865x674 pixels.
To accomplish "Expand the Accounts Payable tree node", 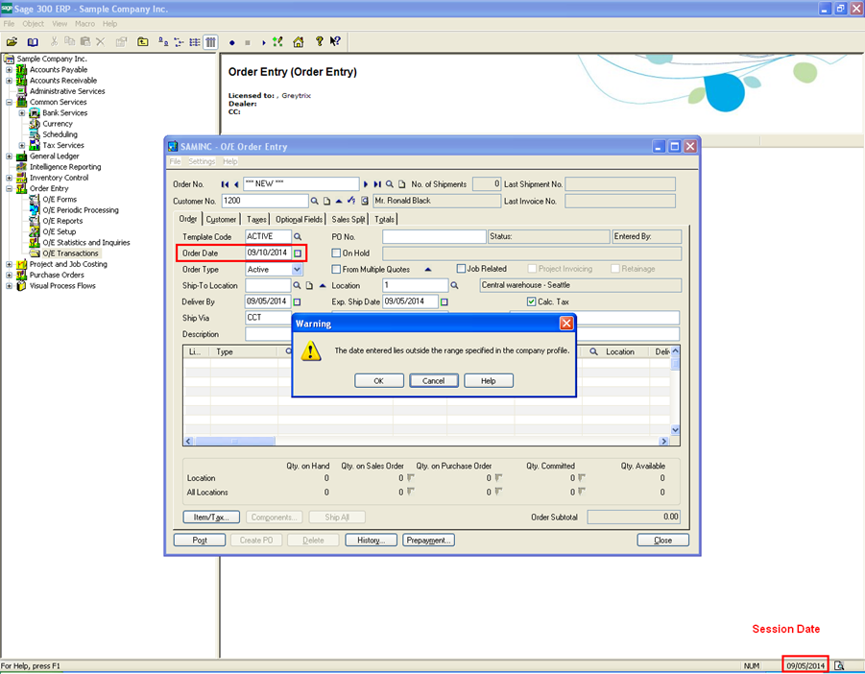I will (x=9, y=70).
